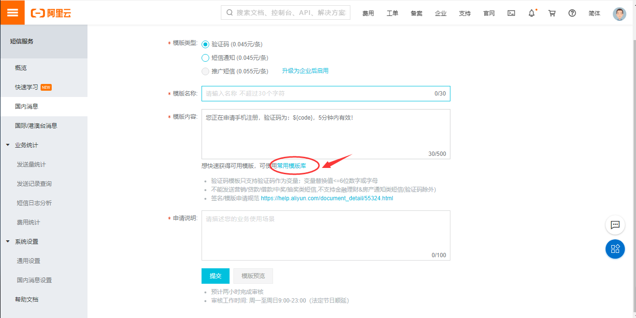This screenshot has width=636, height=318.
Task: Open the shopping cart
Action: pos(551,13)
